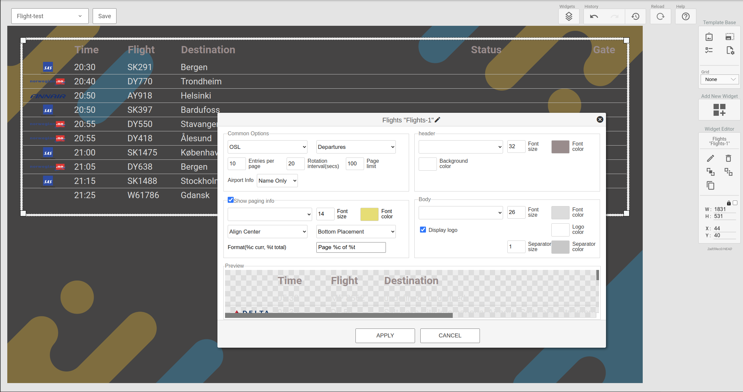Click widget width W field
The height and width of the screenshot is (392, 743).
(x=724, y=209)
